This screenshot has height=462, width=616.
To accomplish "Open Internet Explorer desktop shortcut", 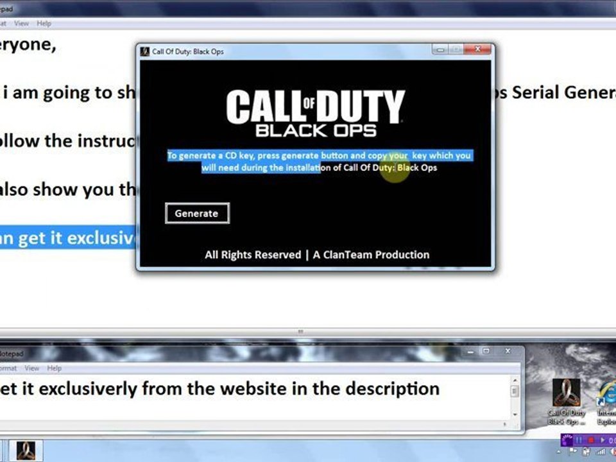I will [x=606, y=402].
